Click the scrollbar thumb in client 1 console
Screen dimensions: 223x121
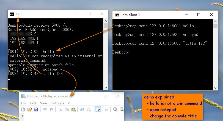coord(215,26)
